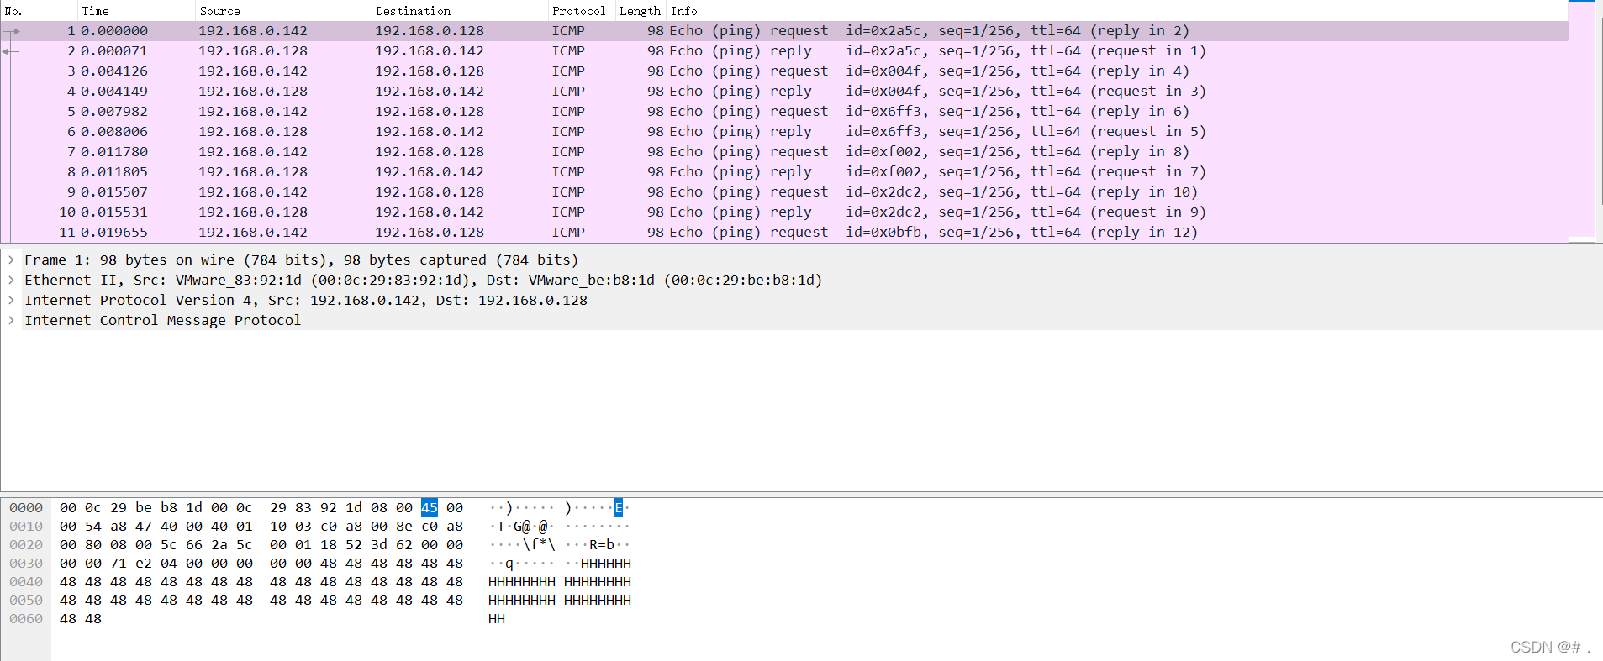Select packet 3 with time 0.004126
Screen dimensions: 1603x661
pyautogui.click(x=784, y=71)
